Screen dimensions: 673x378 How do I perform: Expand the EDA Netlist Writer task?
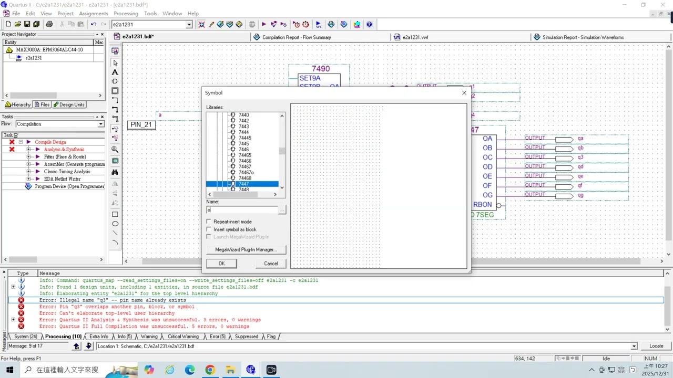tap(29, 179)
